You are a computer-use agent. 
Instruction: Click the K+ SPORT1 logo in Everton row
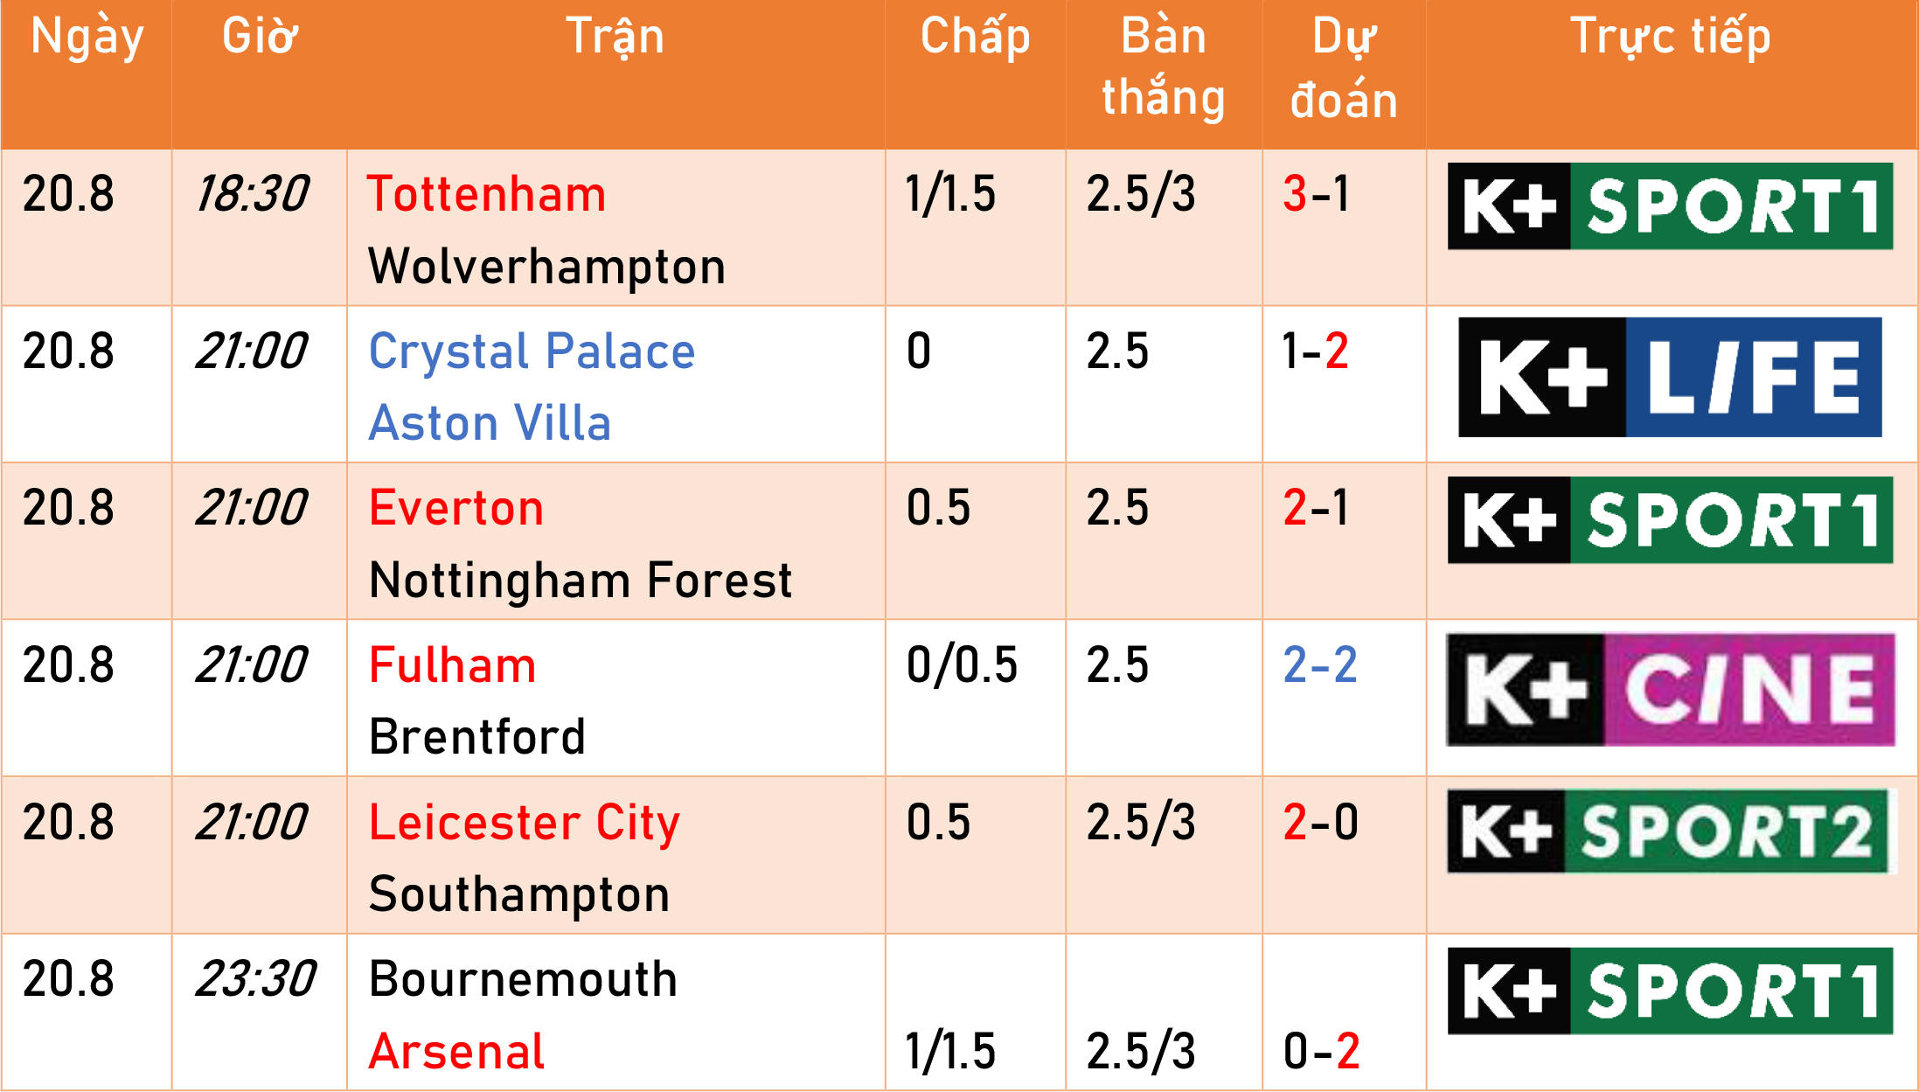1670,520
